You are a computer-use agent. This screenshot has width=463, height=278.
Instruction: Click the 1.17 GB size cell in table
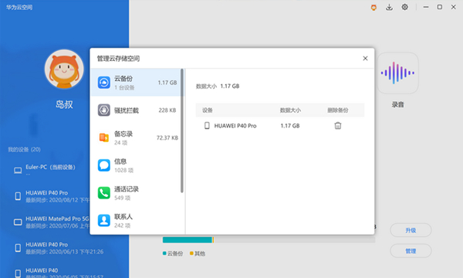point(290,126)
